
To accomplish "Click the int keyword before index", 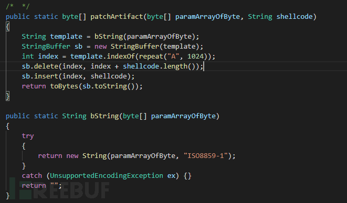I will (x=28, y=57).
